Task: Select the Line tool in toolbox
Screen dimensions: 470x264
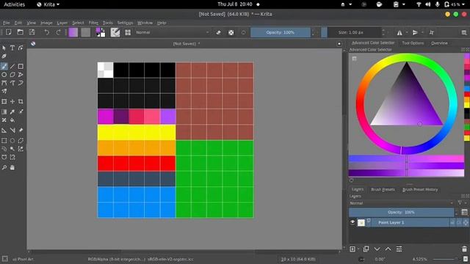Action: coord(12,67)
